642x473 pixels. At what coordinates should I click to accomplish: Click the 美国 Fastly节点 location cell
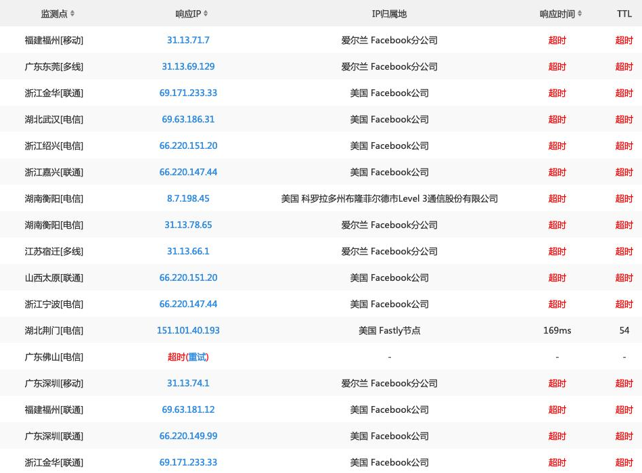pyautogui.click(x=390, y=330)
